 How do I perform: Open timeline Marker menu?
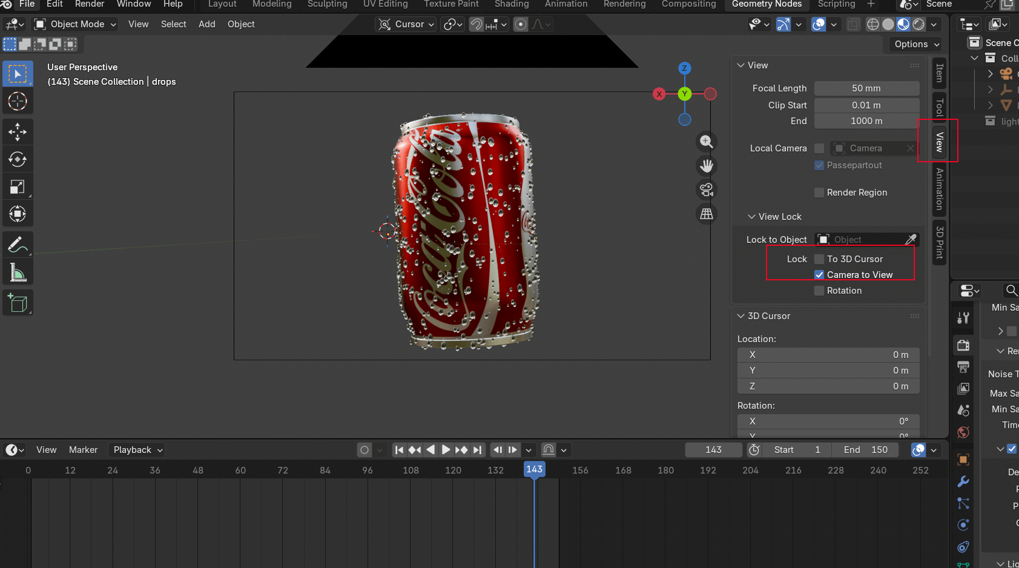[83, 450]
